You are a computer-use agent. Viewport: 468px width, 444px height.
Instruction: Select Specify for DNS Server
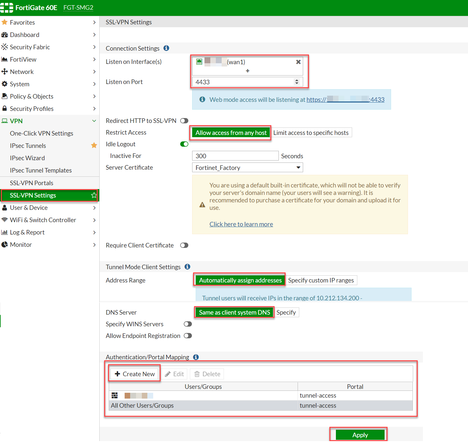pyautogui.click(x=286, y=312)
